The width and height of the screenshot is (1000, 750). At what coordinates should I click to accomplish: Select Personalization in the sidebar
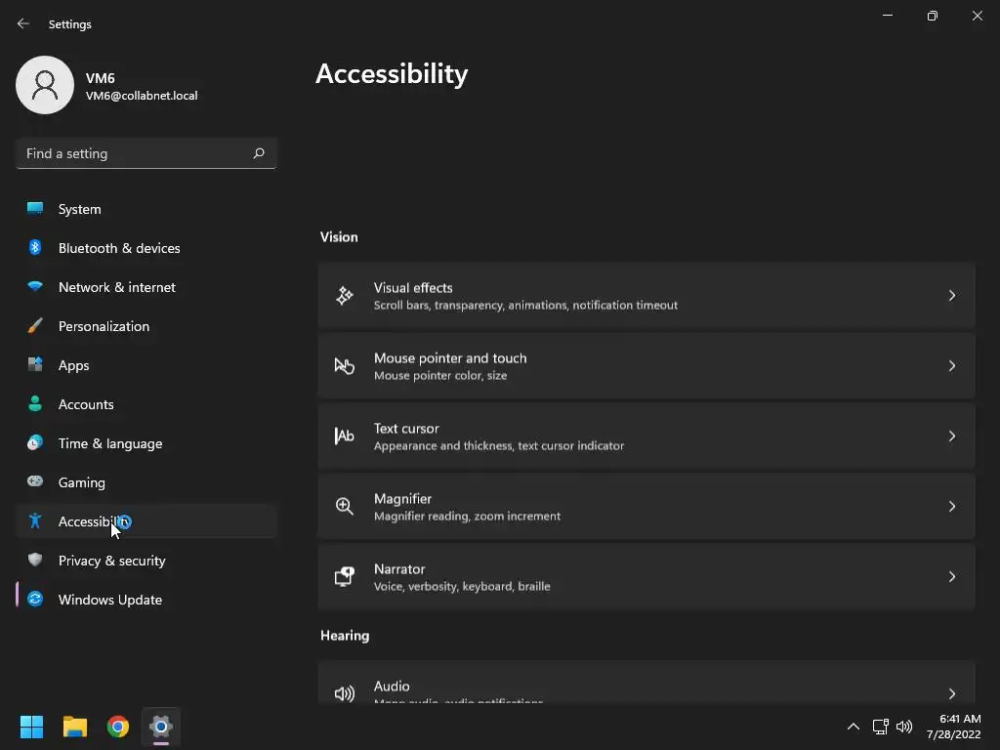click(x=104, y=326)
